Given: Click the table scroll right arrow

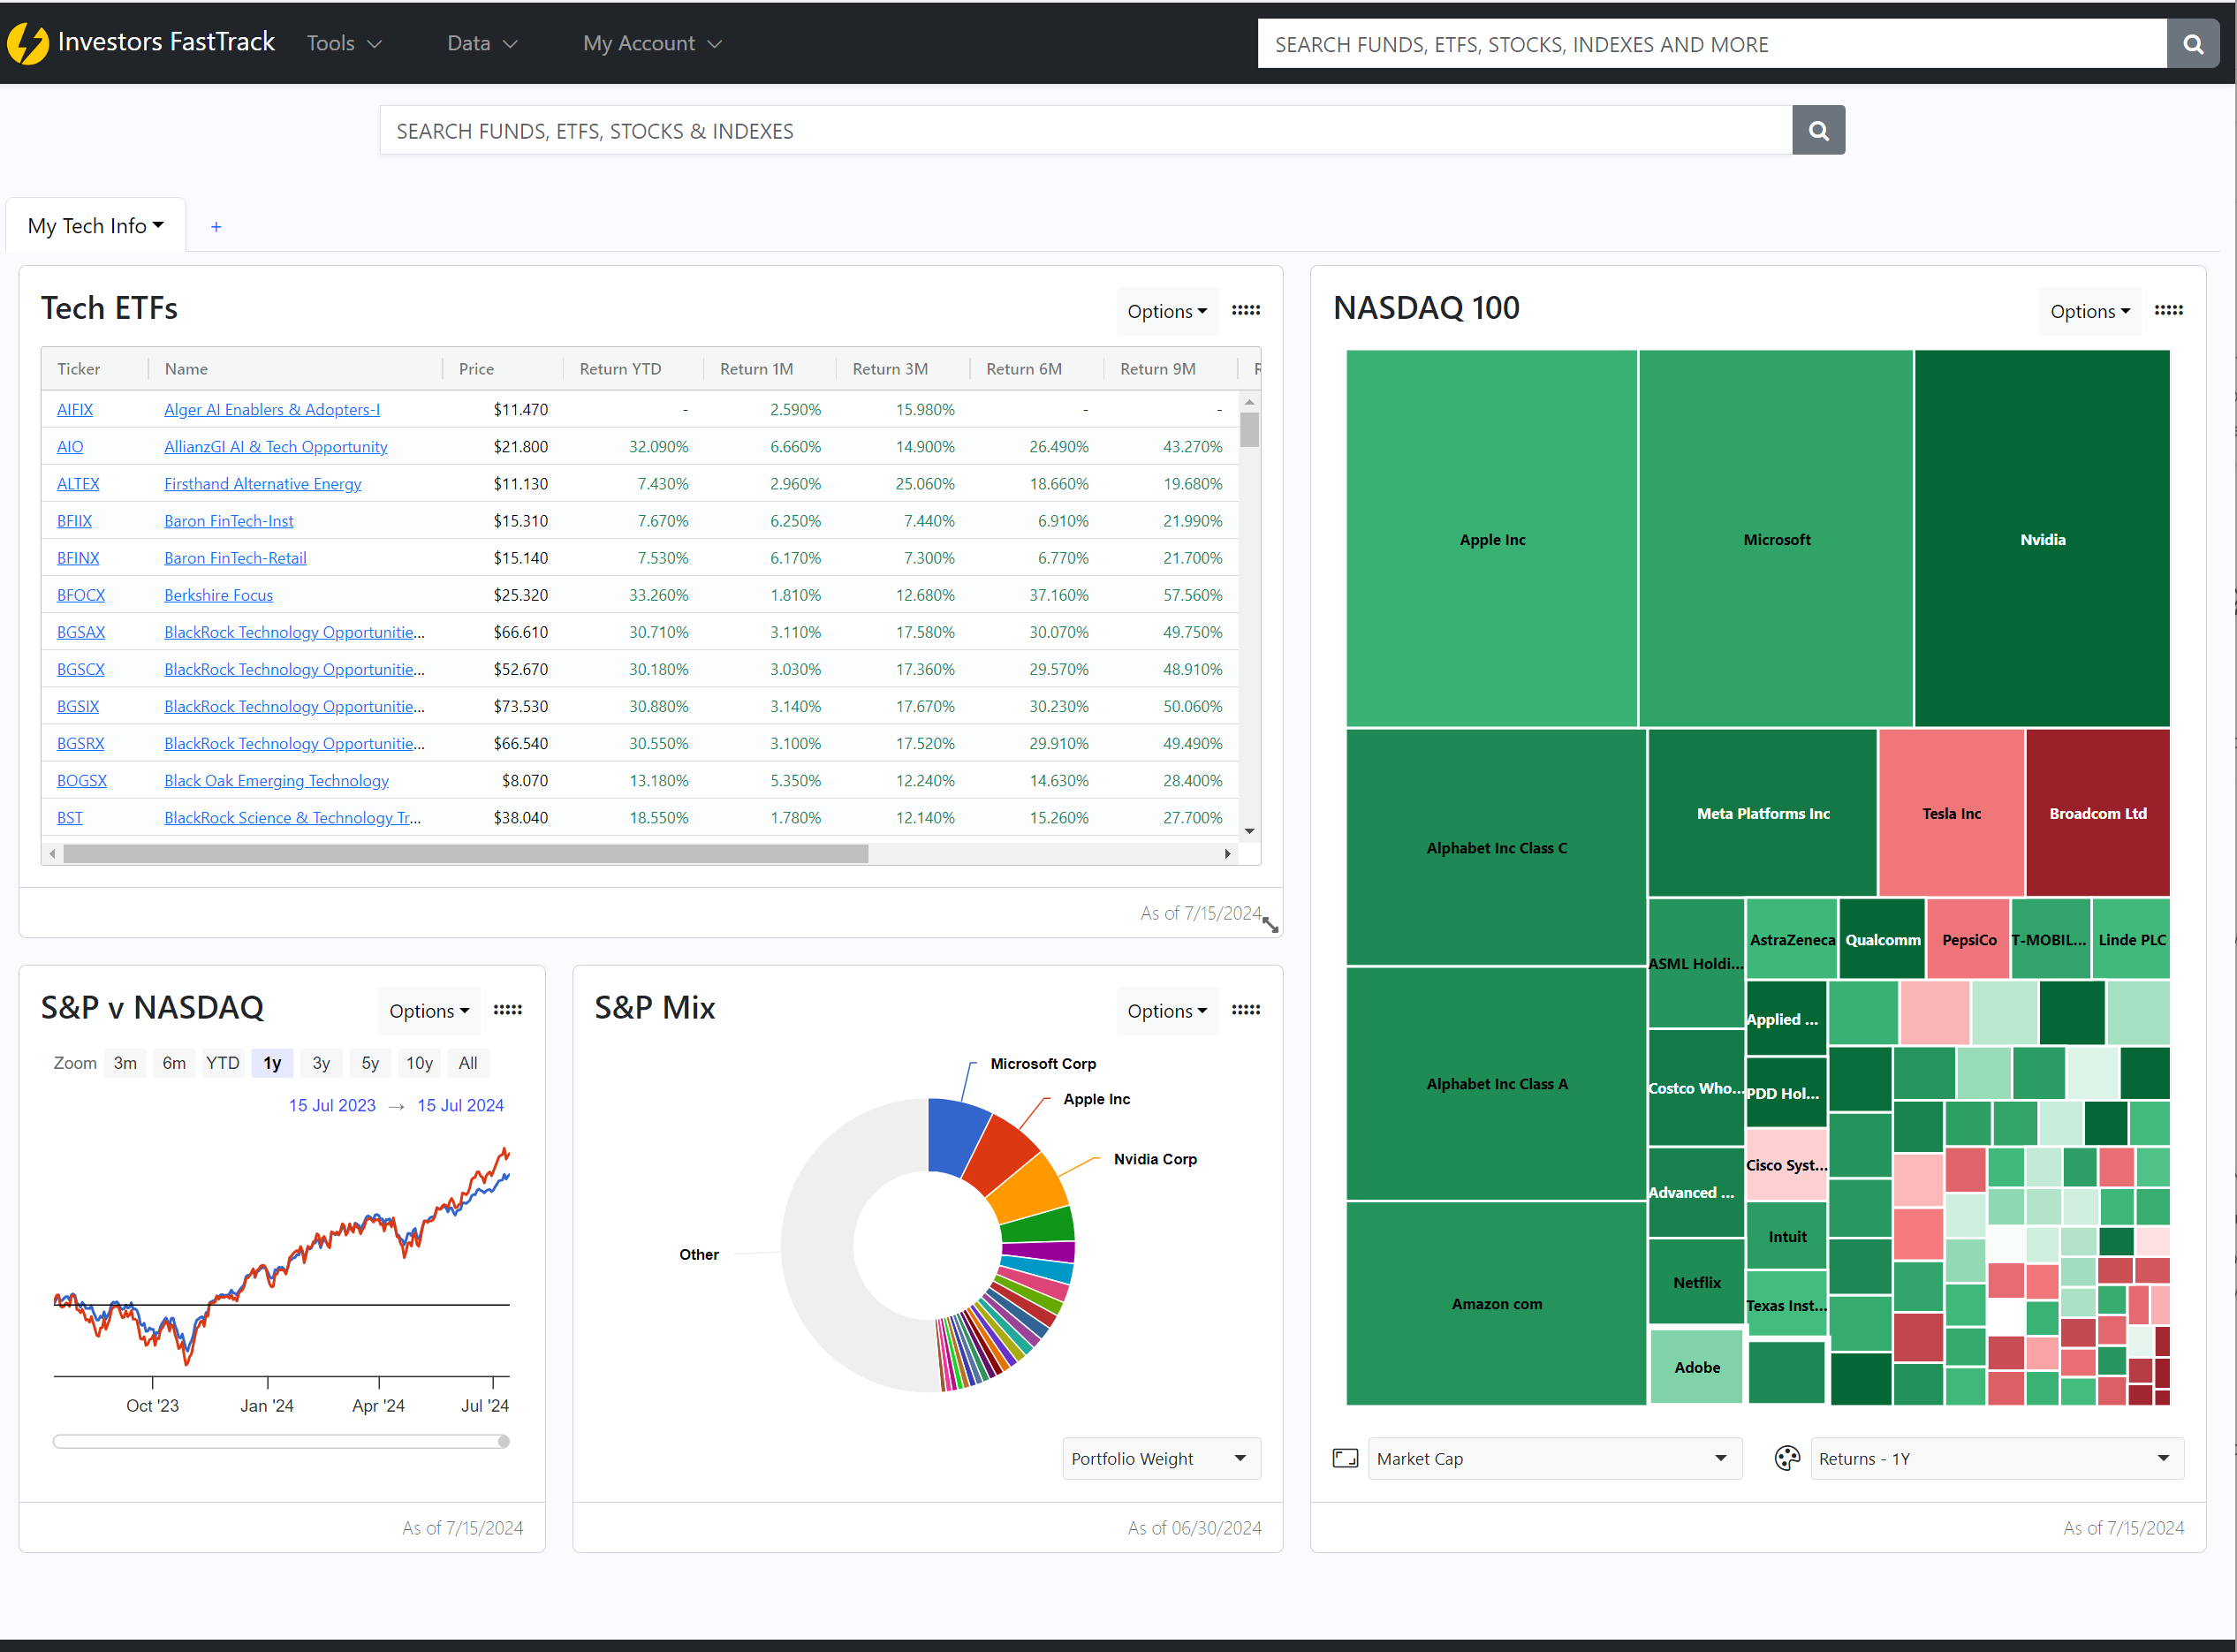Looking at the screenshot, I should 1227,854.
